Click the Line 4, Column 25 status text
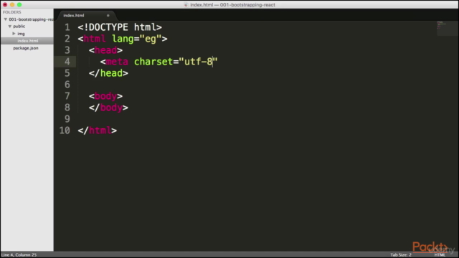459x258 pixels. [x=19, y=255]
